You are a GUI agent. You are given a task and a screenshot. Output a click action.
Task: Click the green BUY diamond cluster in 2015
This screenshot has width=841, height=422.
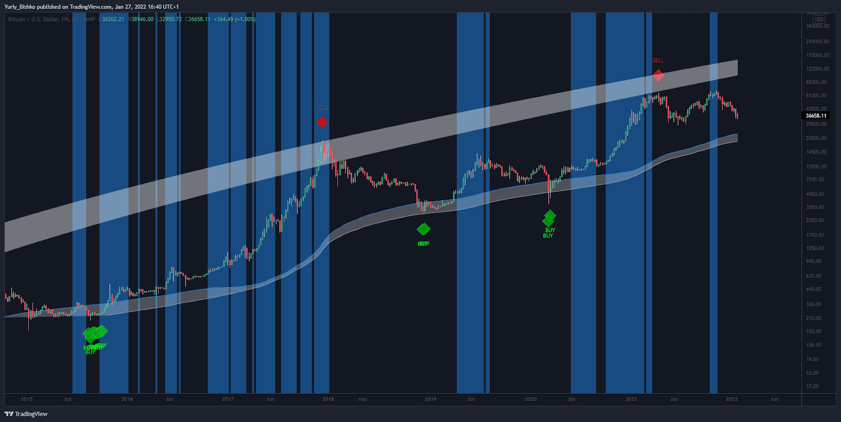95,333
